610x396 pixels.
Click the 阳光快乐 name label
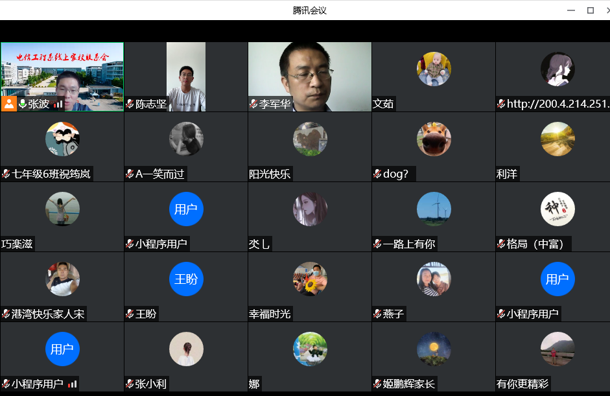coord(270,174)
